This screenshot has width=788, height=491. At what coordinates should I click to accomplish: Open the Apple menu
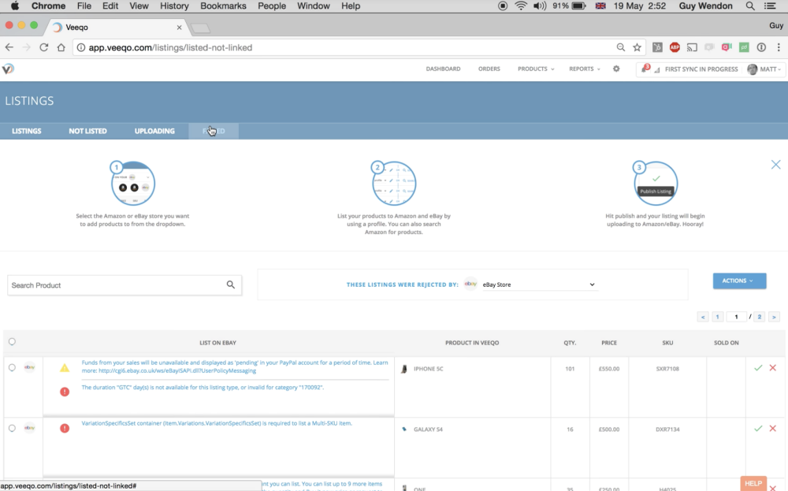15,6
